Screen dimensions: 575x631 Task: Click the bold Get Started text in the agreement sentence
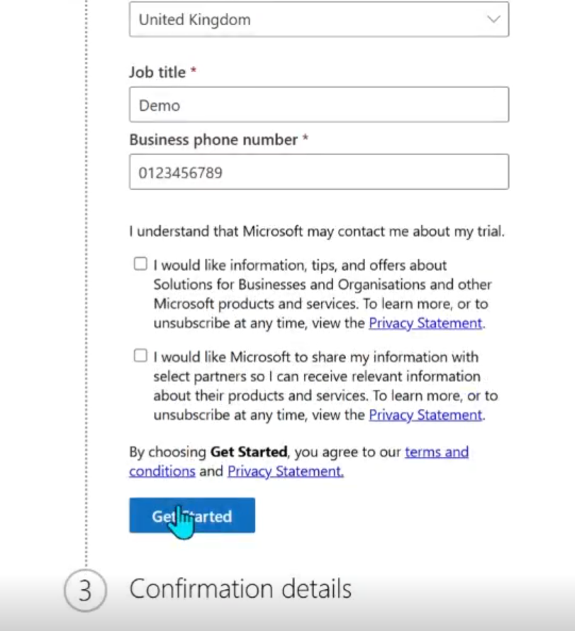(x=249, y=452)
